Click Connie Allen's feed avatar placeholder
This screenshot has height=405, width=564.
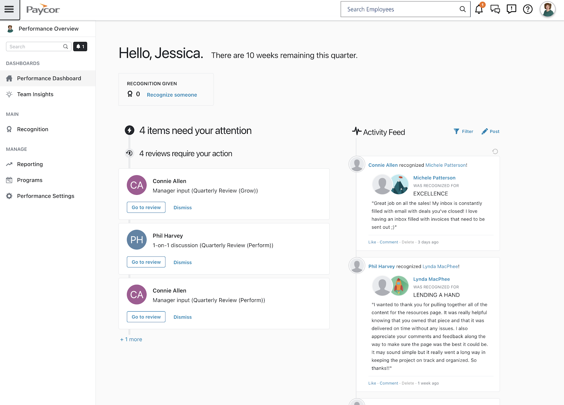point(357,164)
